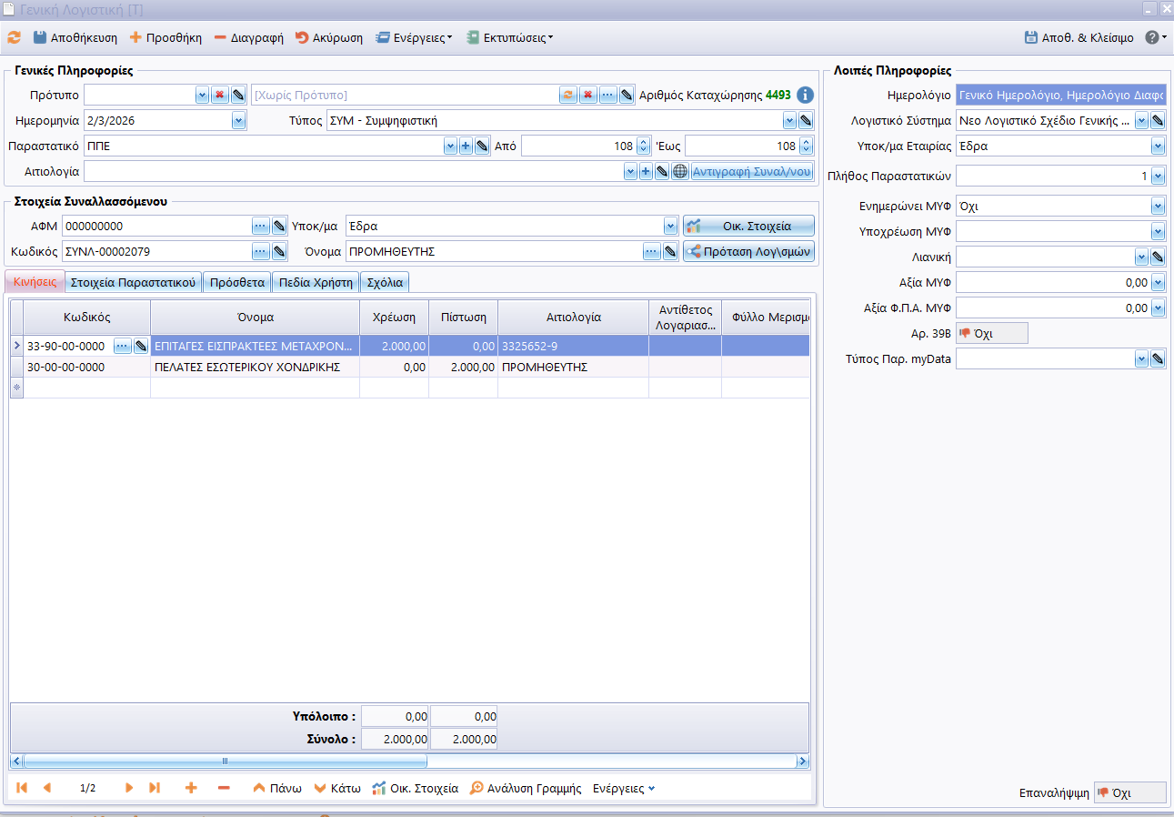The height and width of the screenshot is (817, 1174).
Task: Open the Ενημερώνει ΜΥΦ dropdown
Action: [x=1158, y=207]
